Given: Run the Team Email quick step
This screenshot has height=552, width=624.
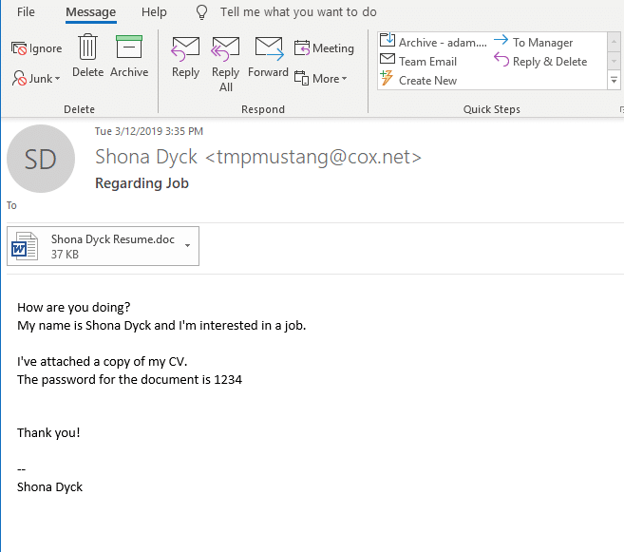Looking at the screenshot, I should click(x=419, y=62).
